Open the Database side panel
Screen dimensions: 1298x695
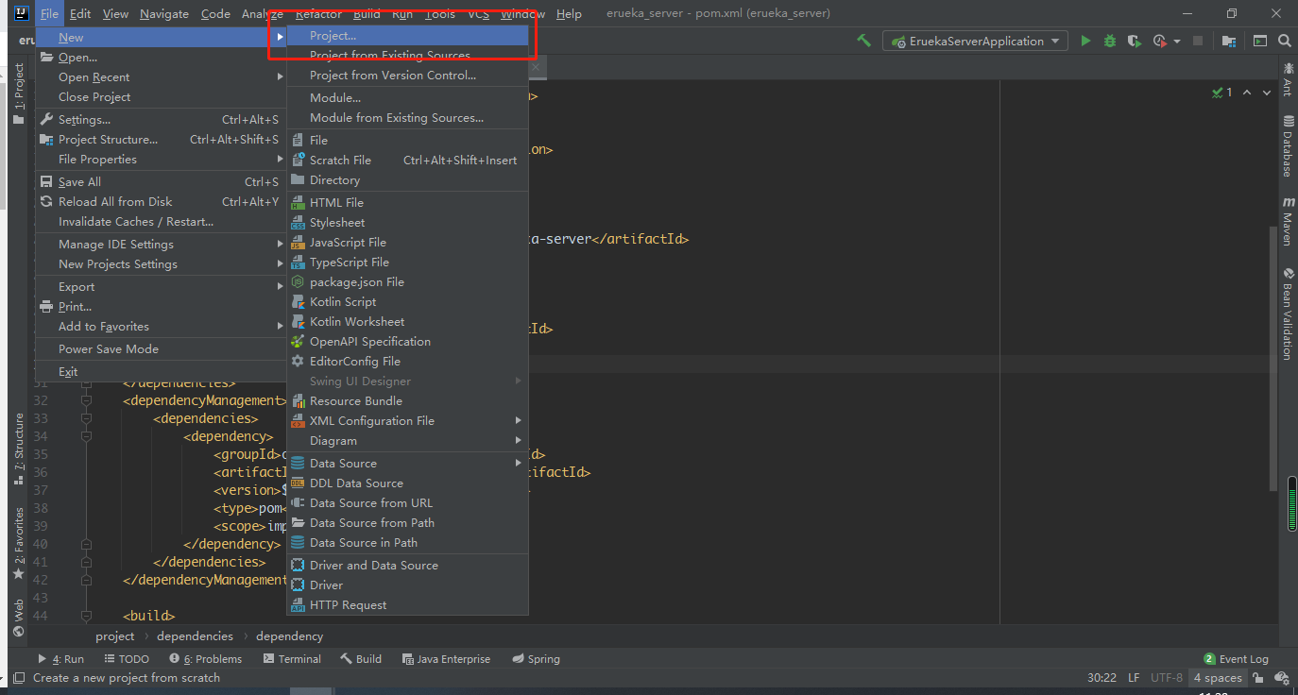coord(1288,146)
